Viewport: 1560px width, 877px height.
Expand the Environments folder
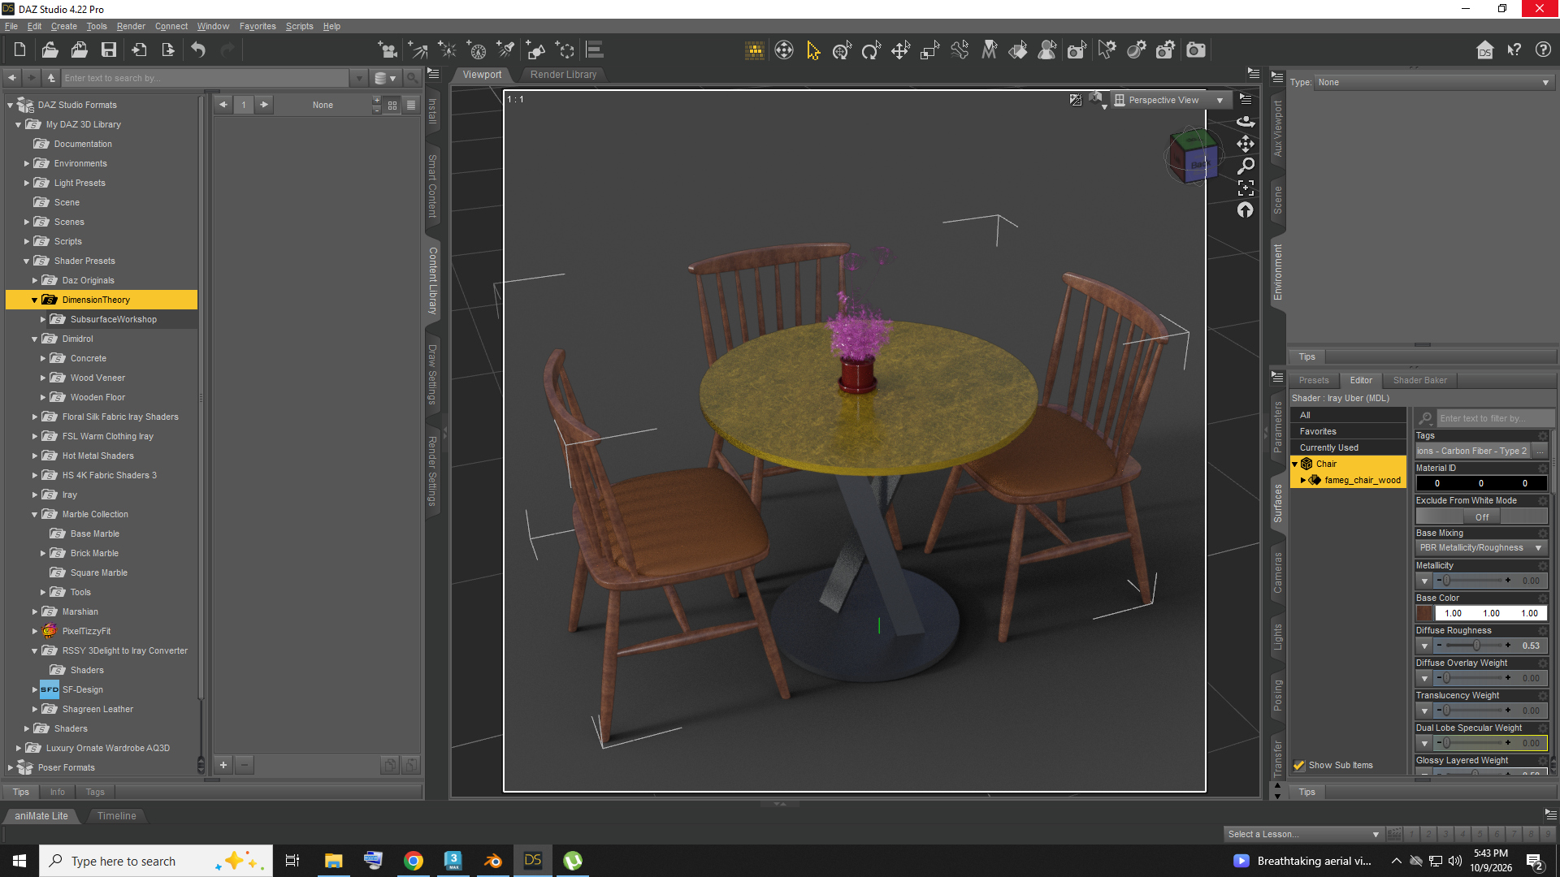pyautogui.click(x=27, y=164)
